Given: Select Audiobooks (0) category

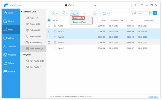Looking at the screenshot, I should tap(33, 42).
